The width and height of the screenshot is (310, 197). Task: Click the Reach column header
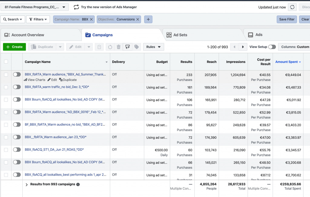[212, 62]
